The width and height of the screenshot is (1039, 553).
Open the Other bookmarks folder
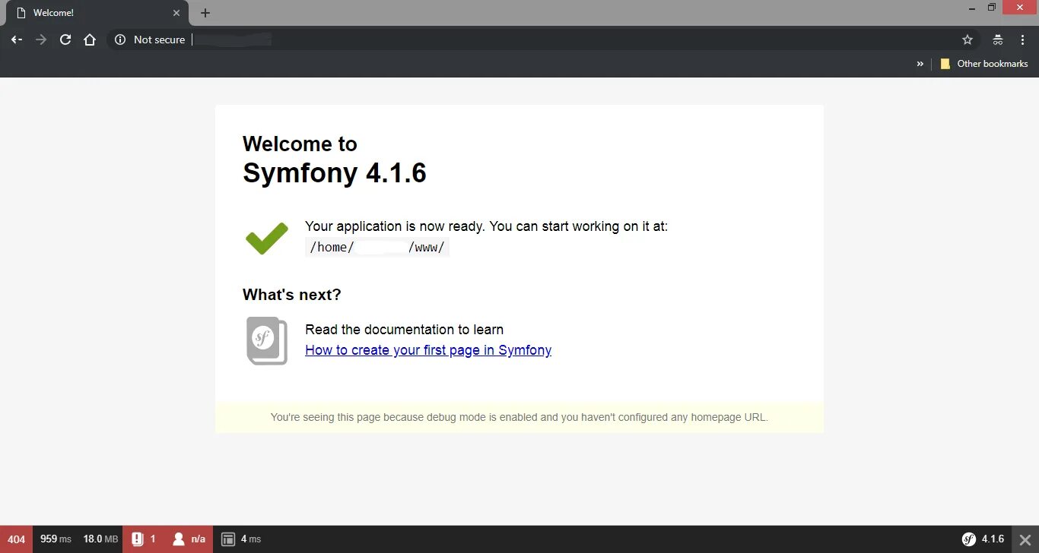984,64
